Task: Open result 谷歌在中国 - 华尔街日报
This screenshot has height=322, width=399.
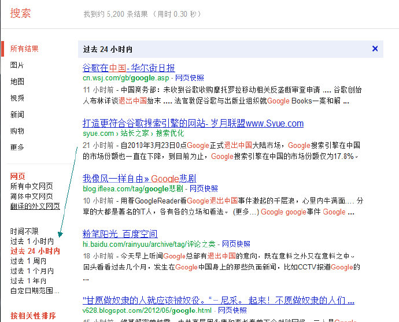Action: [129, 68]
